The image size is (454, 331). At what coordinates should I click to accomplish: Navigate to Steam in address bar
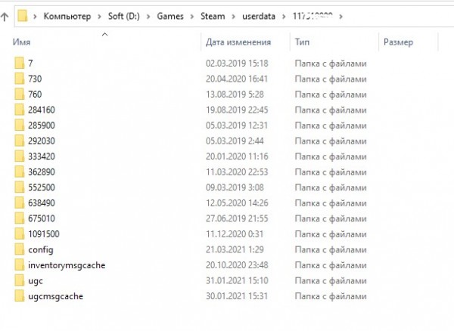point(213,16)
